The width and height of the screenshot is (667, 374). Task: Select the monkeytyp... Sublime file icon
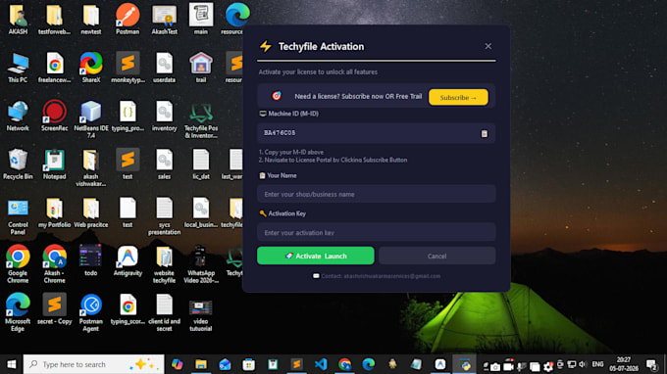(x=128, y=68)
